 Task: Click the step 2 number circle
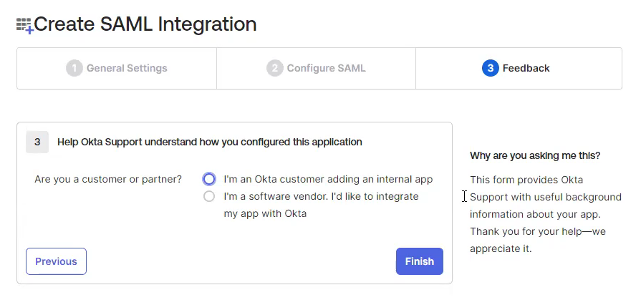click(x=274, y=68)
